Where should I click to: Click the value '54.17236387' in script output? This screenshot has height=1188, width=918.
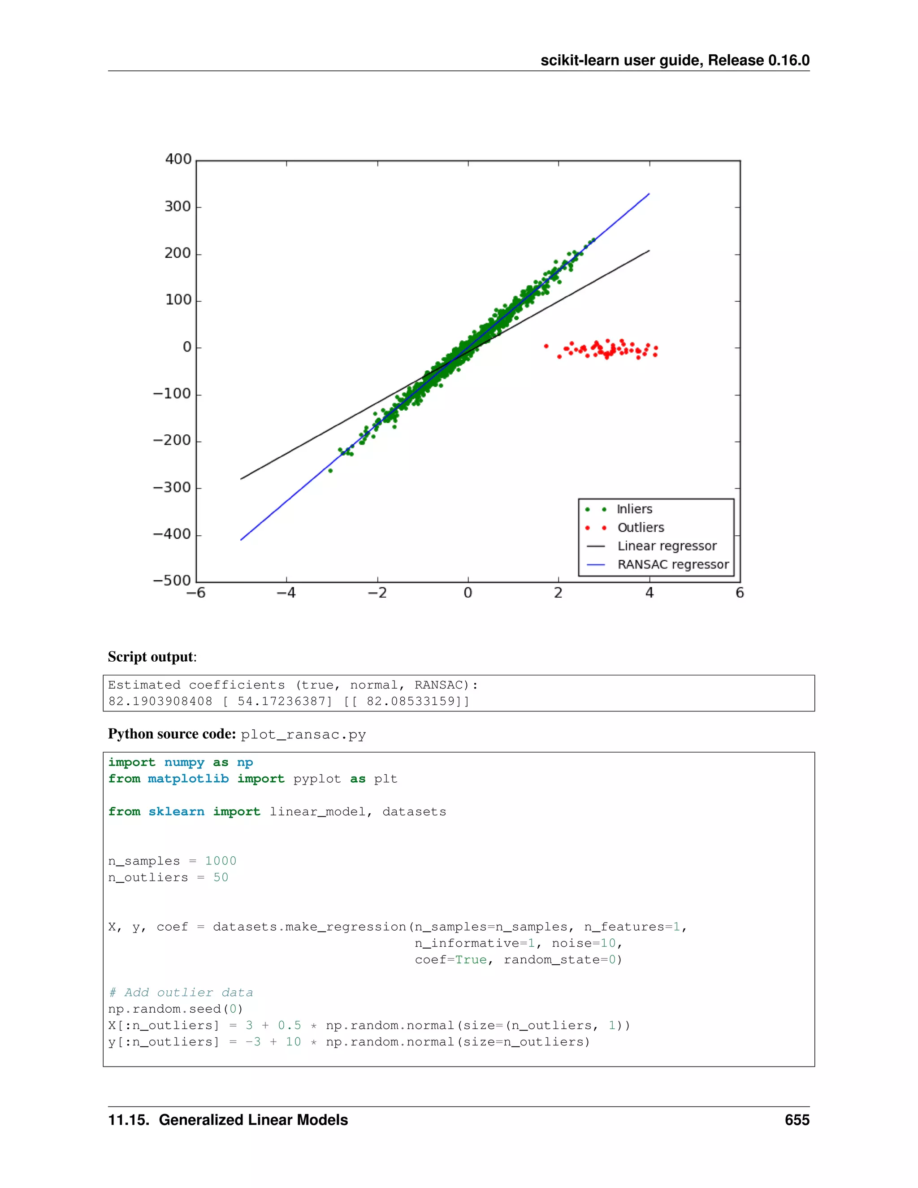pyautogui.click(x=281, y=702)
